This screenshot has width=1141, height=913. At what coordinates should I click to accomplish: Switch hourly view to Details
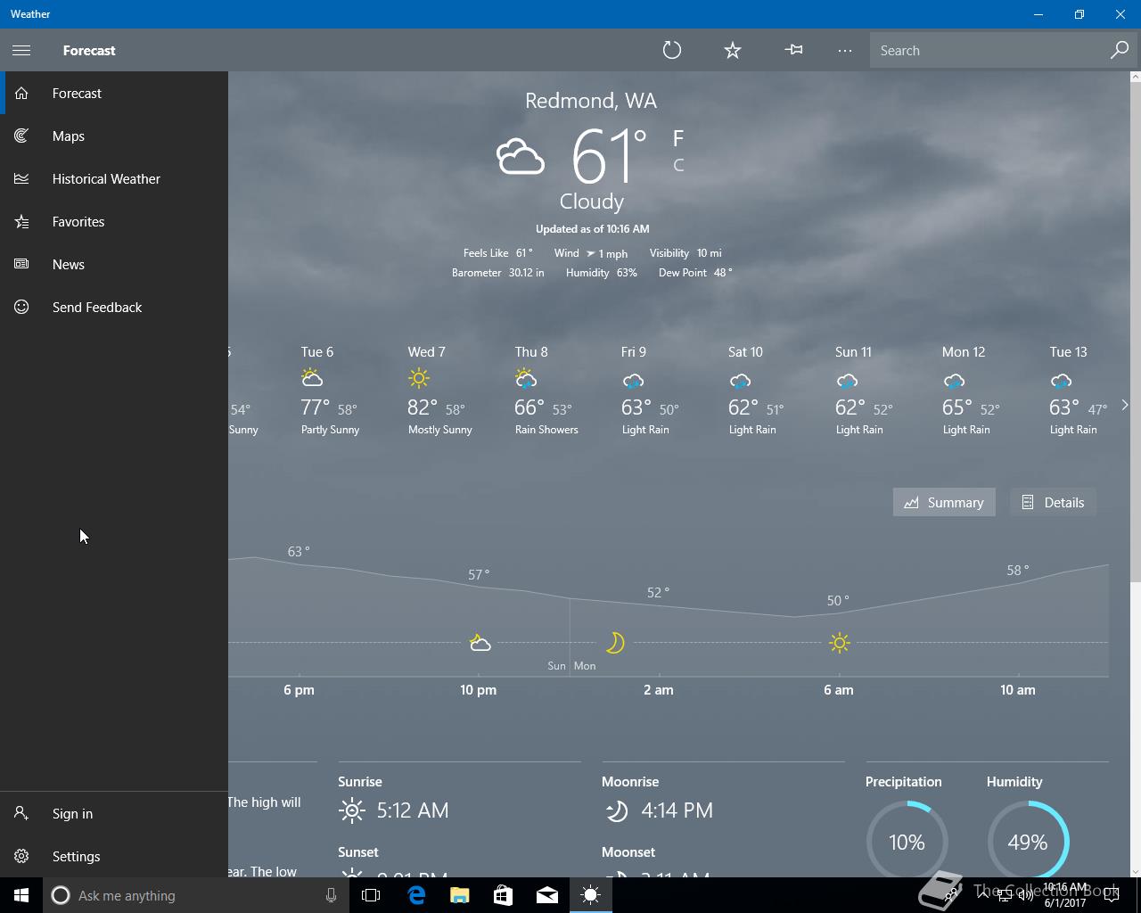pyautogui.click(x=1053, y=502)
